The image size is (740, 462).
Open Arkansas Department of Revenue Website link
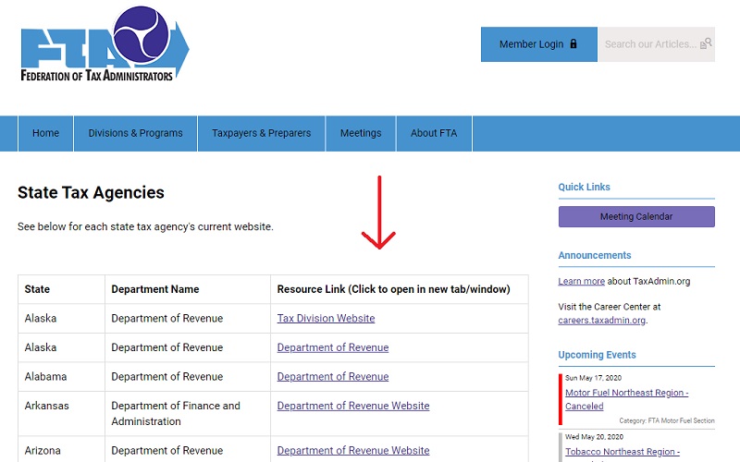coord(353,406)
